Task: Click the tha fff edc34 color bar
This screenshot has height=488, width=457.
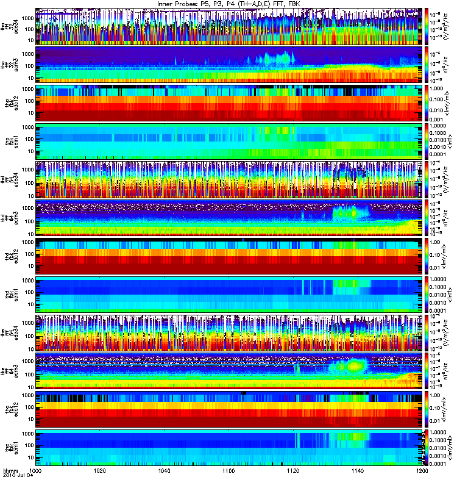Action: click(427, 27)
